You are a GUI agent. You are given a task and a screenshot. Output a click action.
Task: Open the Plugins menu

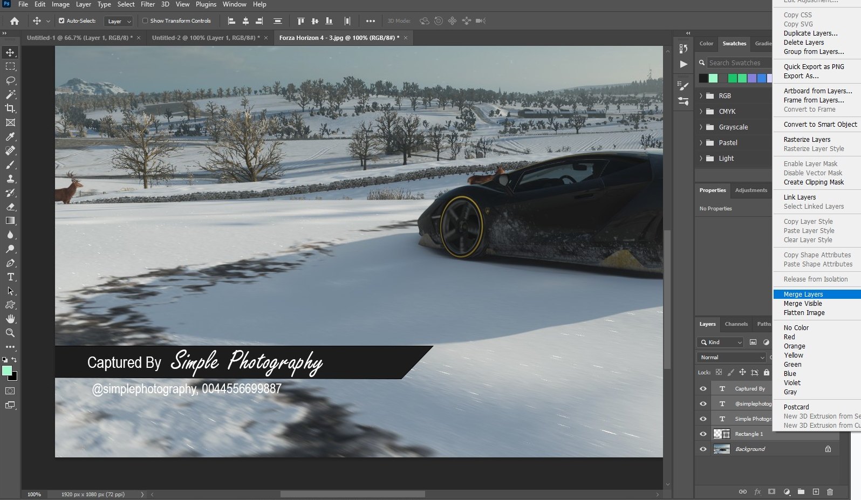tap(206, 4)
